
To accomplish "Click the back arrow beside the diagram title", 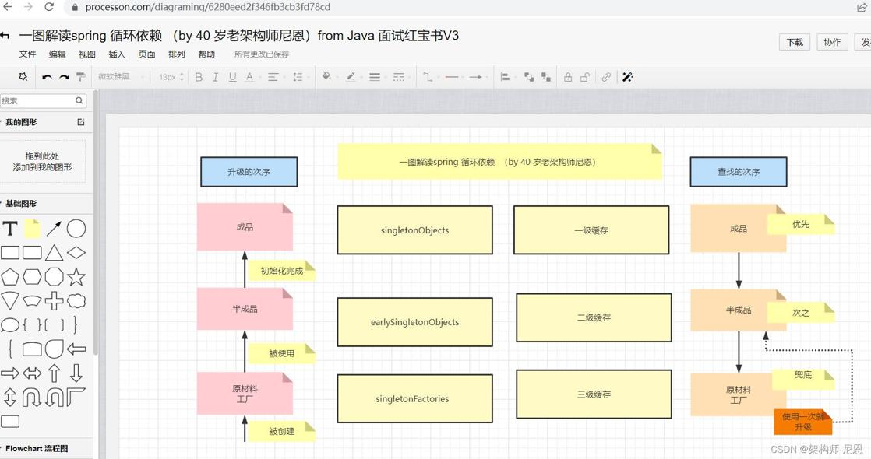I will (x=5, y=36).
